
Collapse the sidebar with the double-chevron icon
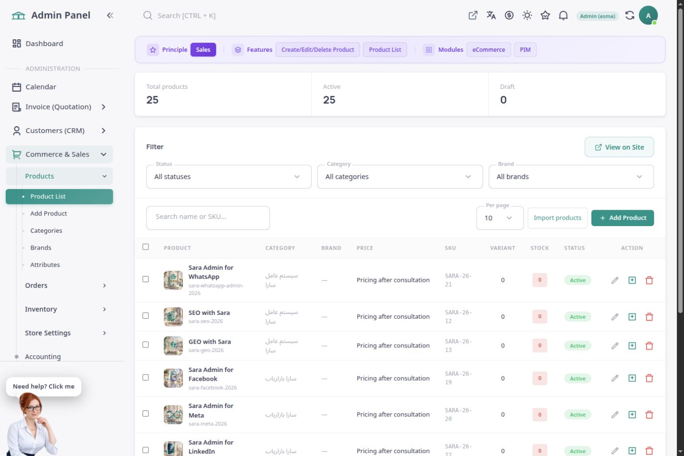pyautogui.click(x=110, y=15)
